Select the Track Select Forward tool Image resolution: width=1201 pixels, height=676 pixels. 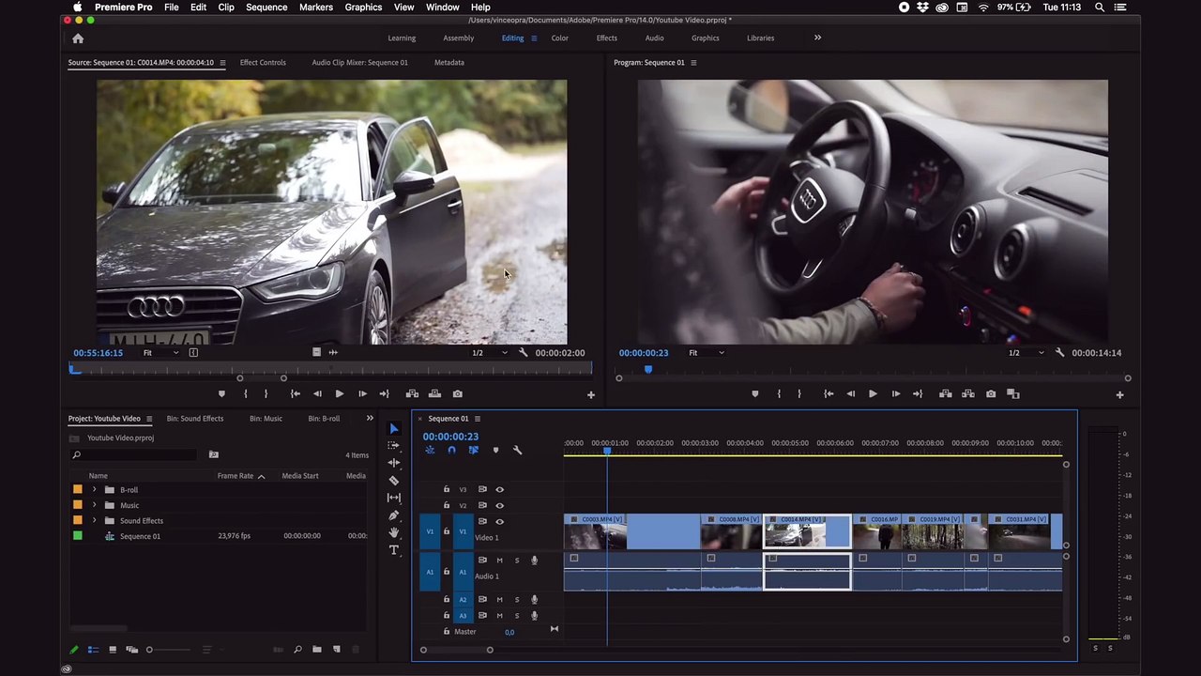pyautogui.click(x=394, y=445)
